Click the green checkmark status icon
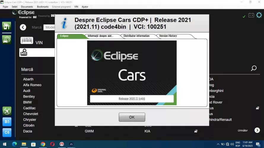 (x=244, y=16)
